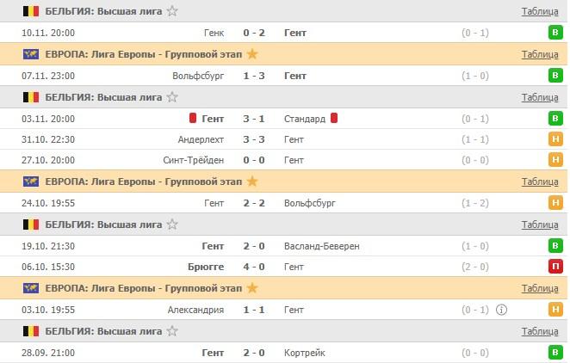570x363 pixels.
Task: Click the green В badge for Генк–Гент
Action: click(x=556, y=33)
